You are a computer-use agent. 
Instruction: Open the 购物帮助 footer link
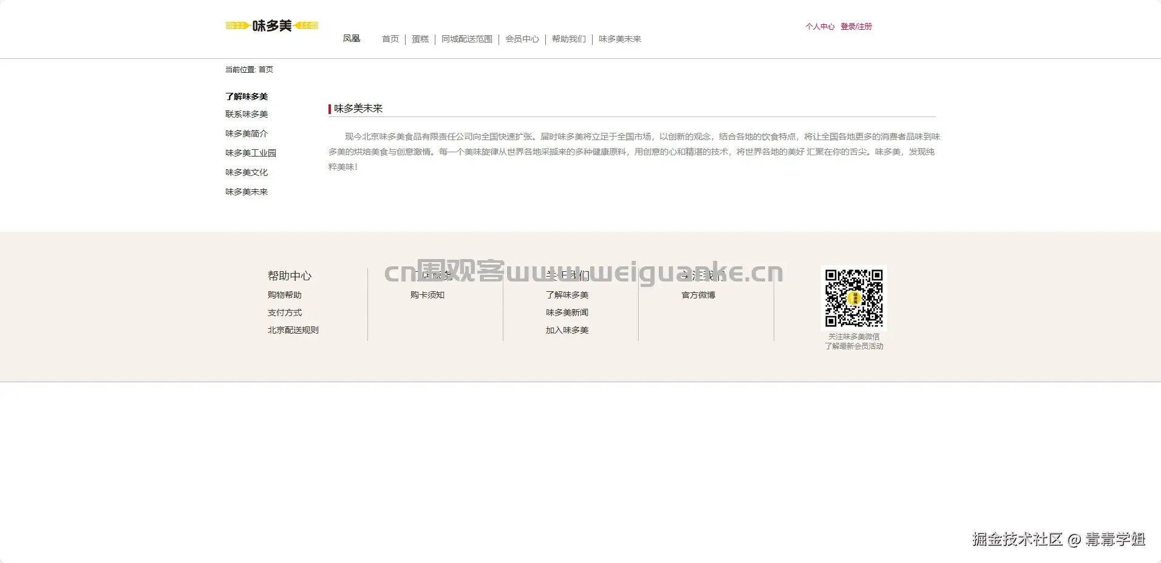[x=285, y=295]
